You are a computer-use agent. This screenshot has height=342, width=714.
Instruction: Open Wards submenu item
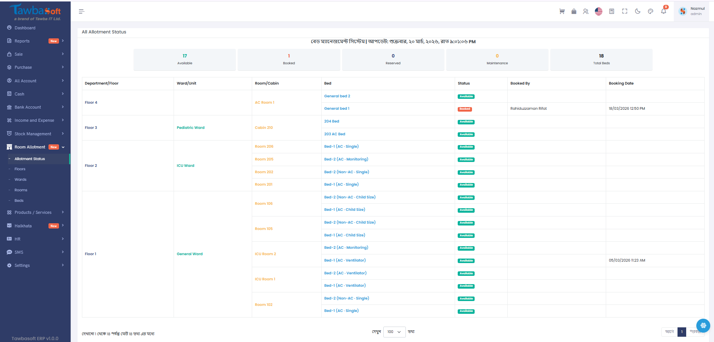coord(20,180)
